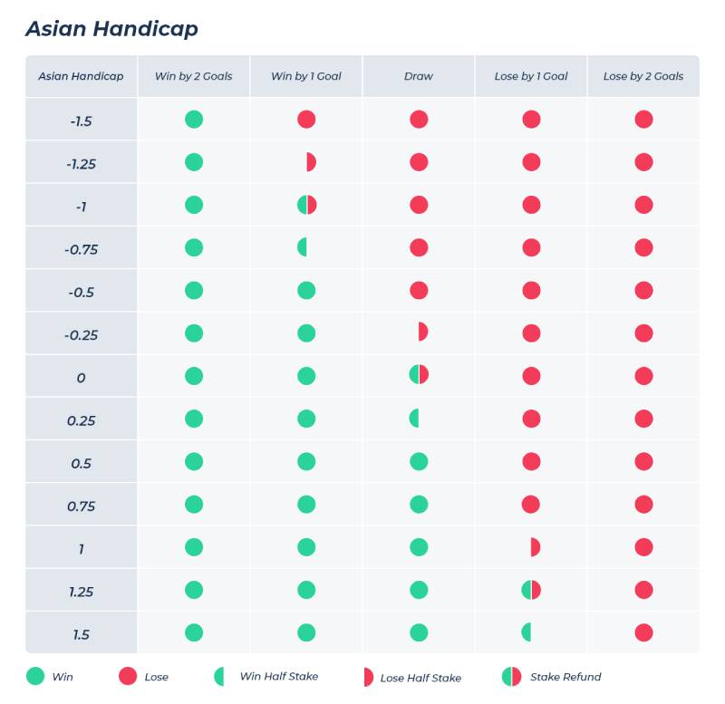Click the red Lose legend icon
This screenshot has height=704, width=725.
[x=128, y=676]
